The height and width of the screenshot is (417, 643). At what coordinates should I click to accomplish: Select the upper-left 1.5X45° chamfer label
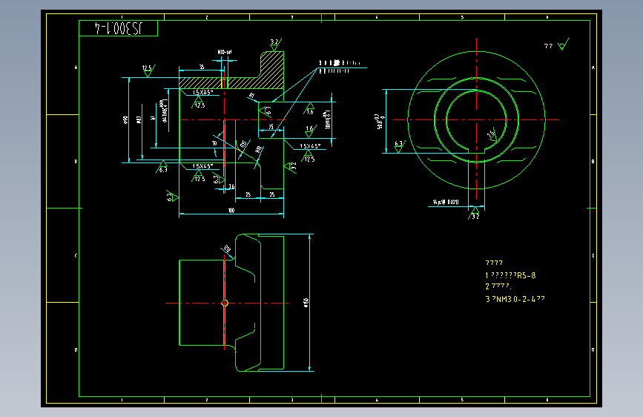[x=202, y=92]
